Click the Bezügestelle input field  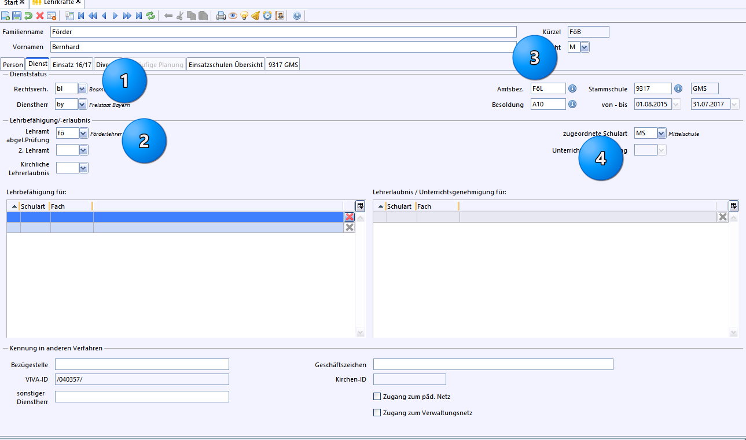click(142, 364)
